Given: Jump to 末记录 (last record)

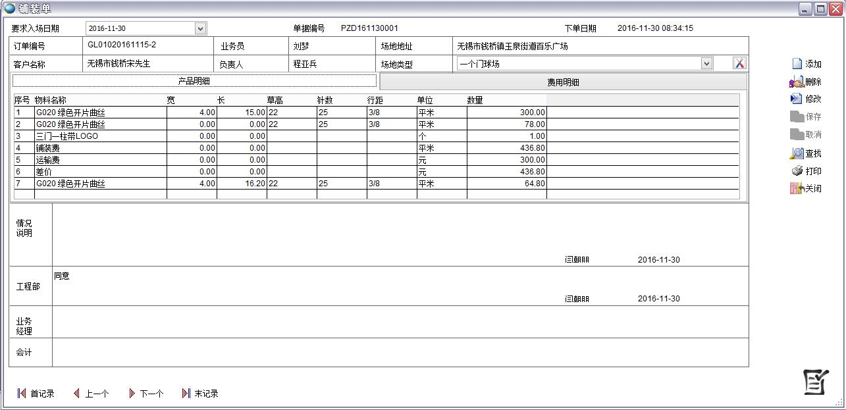Looking at the screenshot, I should tap(186, 394).
